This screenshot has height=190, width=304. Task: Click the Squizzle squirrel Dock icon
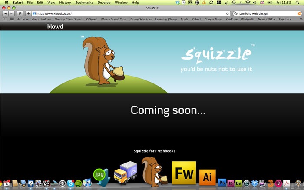pos(154,172)
